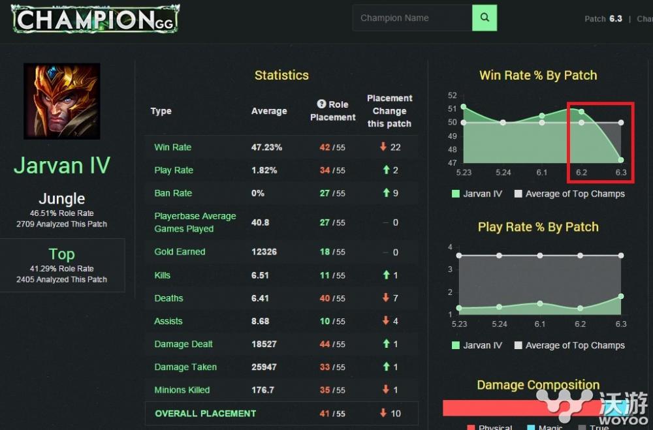Click the OVERALL PLACEMENT row label
This screenshot has height=430, width=653.
(x=205, y=413)
